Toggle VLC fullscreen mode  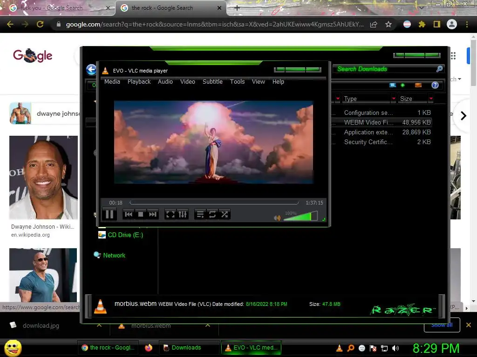(x=170, y=214)
